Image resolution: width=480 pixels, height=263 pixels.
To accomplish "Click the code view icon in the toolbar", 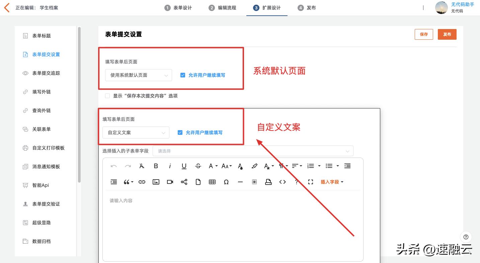I will (x=282, y=182).
